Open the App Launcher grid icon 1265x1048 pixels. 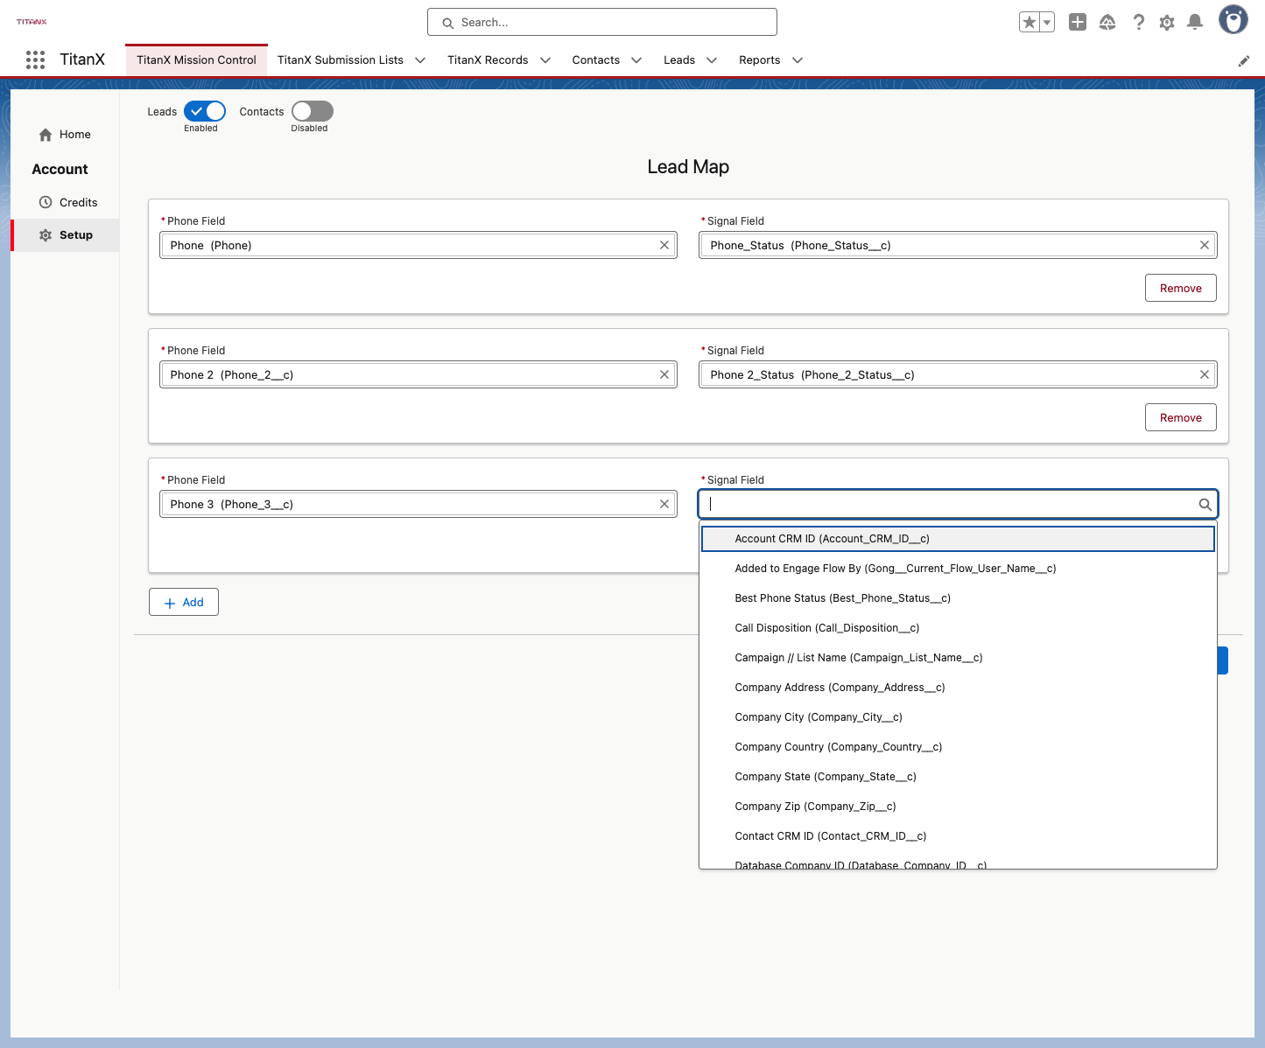(x=35, y=59)
